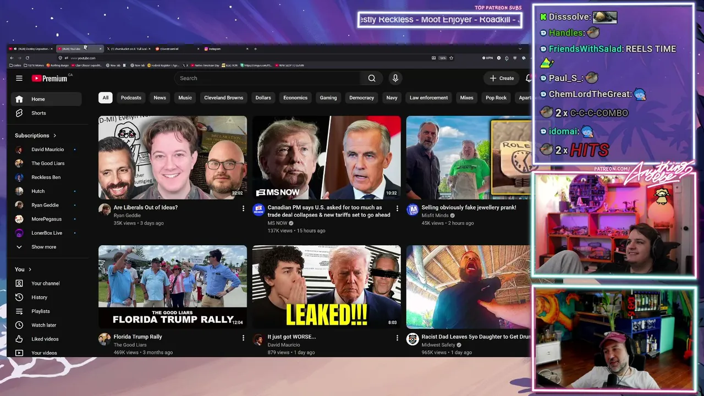Play the 'LEAKED!!!' video thumbnail
This screenshot has width=704, height=396.
[x=327, y=287]
